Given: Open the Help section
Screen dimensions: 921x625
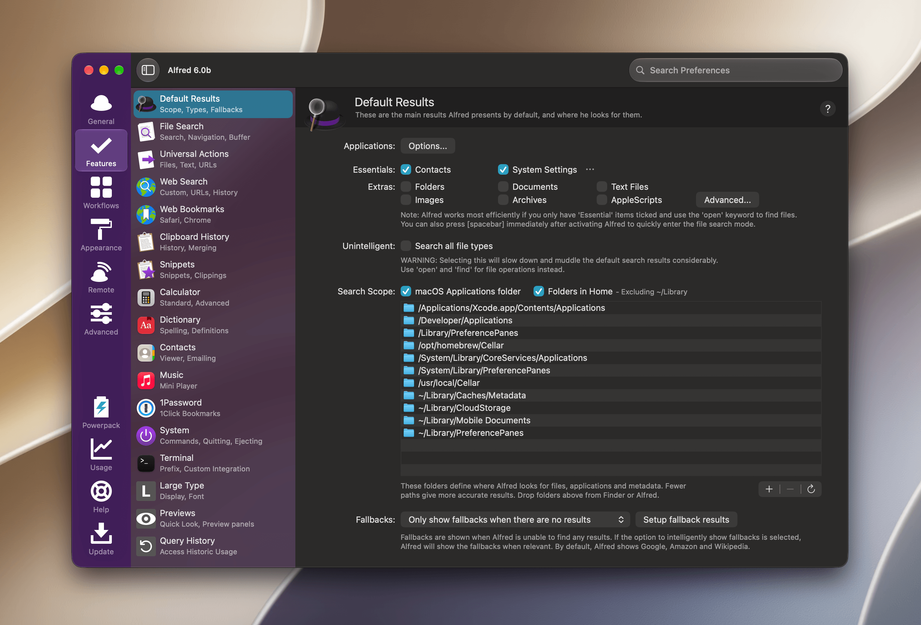Looking at the screenshot, I should click(101, 497).
